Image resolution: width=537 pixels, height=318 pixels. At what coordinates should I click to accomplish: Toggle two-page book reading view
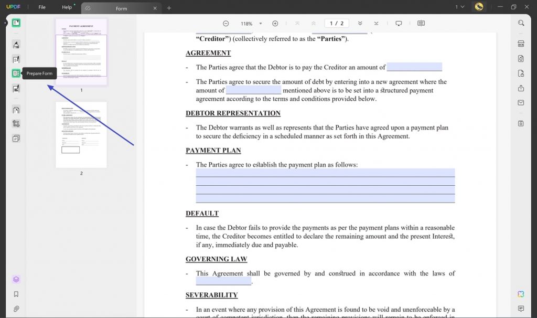tap(420, 23)
